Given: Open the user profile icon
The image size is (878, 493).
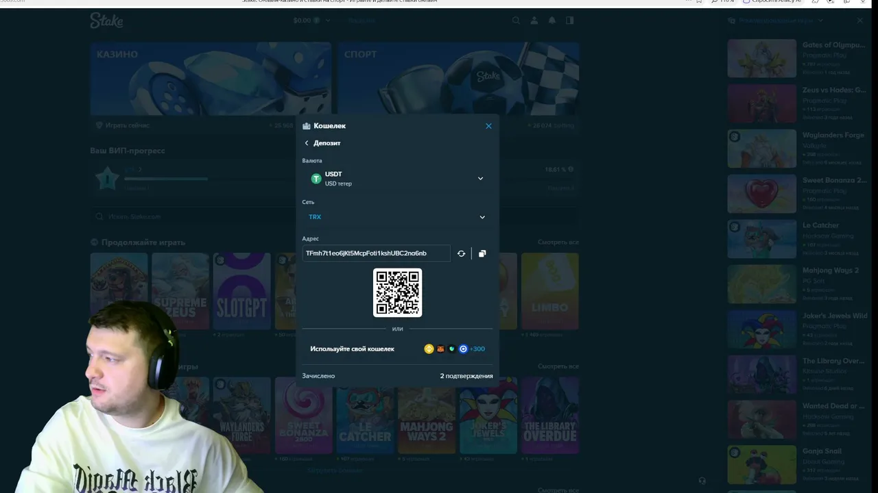Looking at the screenshot, I should point(534,21).
